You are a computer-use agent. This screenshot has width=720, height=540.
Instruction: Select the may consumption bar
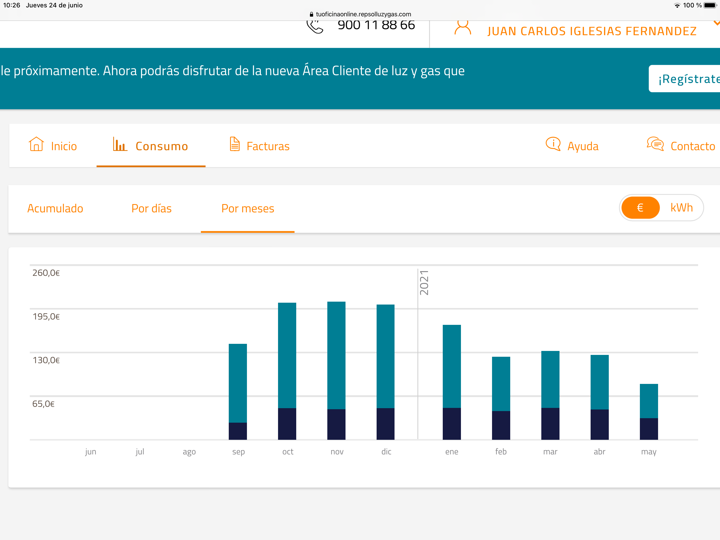(x=649, y=412)
